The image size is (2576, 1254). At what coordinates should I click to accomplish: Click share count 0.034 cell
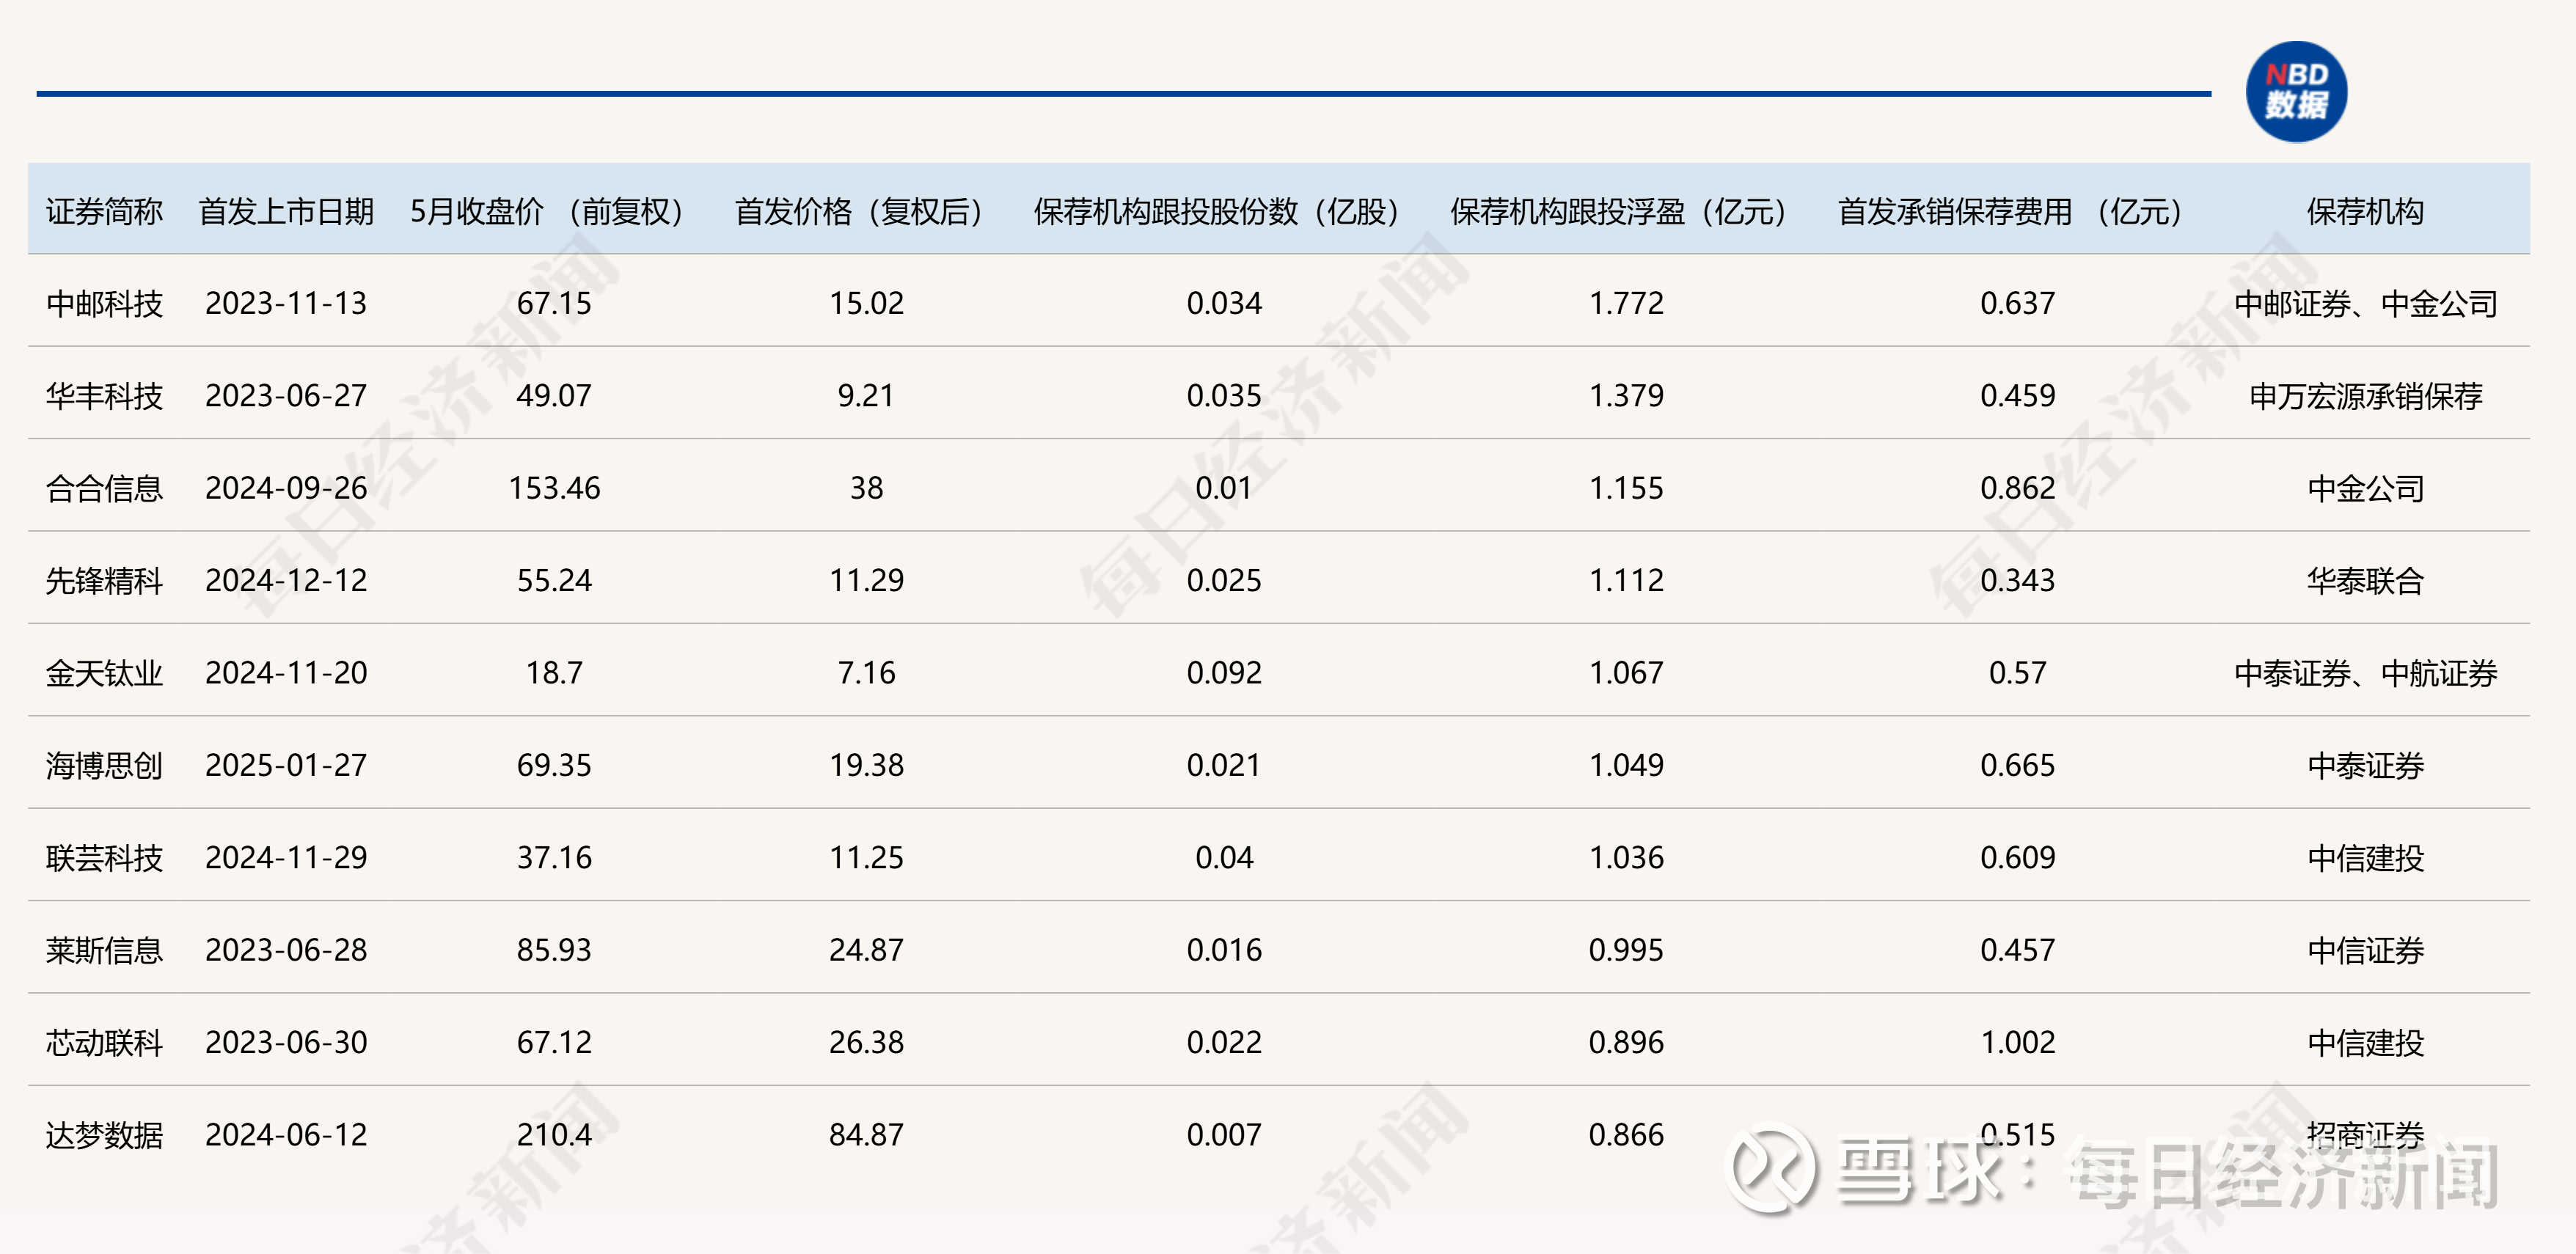(1224, 303)
